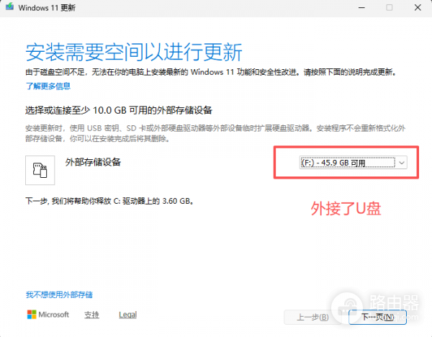Open the drive selection dropdown arrow

click(402, 163)
